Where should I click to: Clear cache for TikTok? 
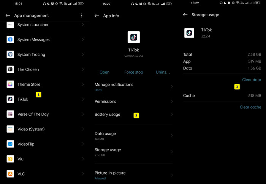coord(250,107)
